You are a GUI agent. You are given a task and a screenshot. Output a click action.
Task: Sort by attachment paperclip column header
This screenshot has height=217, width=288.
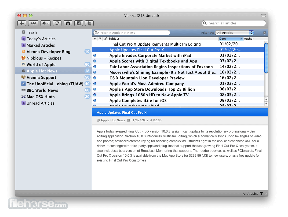(105, 39)
